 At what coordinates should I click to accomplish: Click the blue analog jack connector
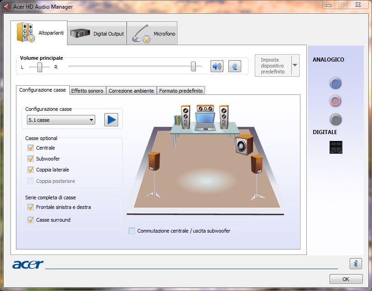[336, 83]
